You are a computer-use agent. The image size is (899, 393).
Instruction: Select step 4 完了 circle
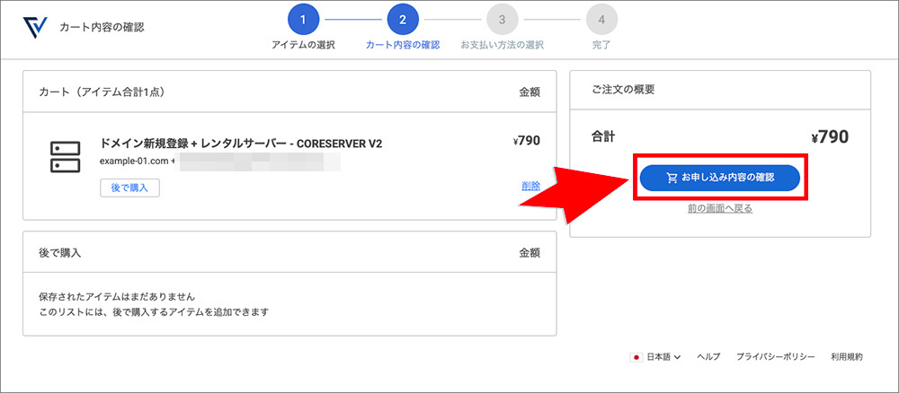[x=601, y=20]
